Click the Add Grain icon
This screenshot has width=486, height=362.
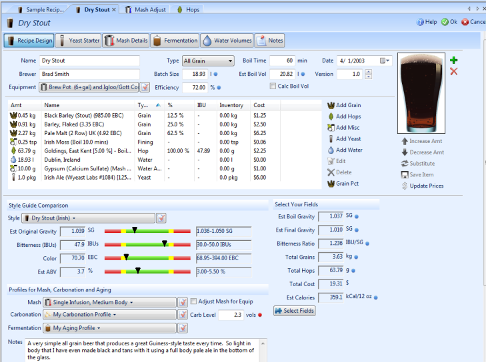(330, 105)
